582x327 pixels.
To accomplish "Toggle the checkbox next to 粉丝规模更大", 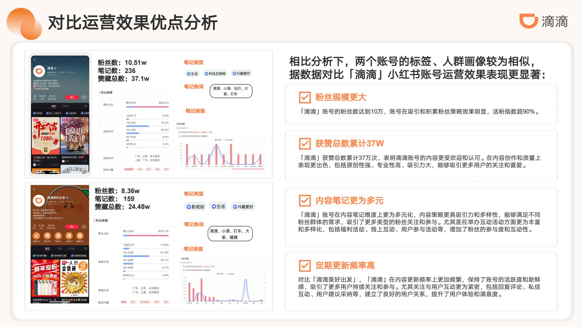I will (305, 97).
